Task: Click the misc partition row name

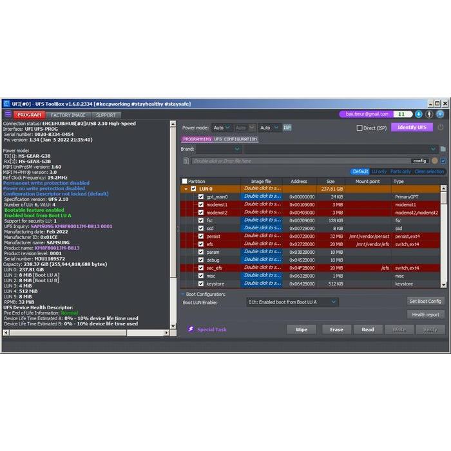Action: tap(211, 276)
